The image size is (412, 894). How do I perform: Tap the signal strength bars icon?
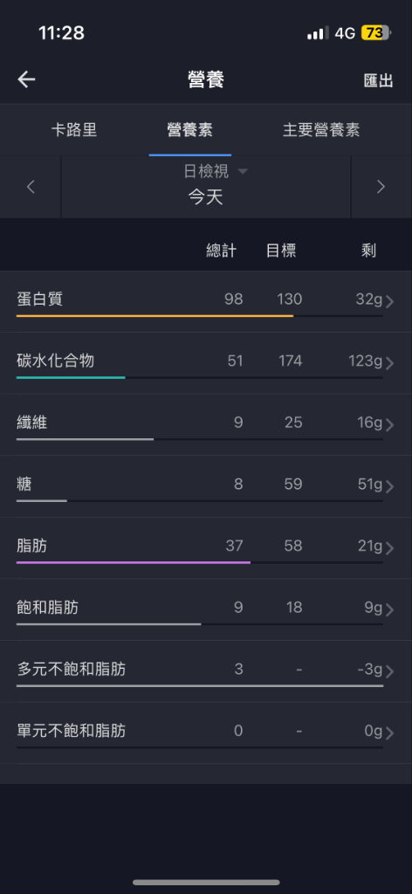(x=318, y=33)
